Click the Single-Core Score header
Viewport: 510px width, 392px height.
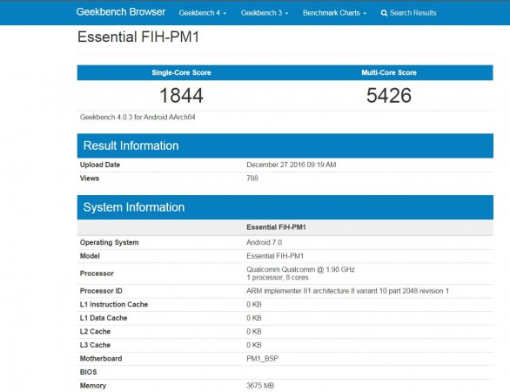181,72
